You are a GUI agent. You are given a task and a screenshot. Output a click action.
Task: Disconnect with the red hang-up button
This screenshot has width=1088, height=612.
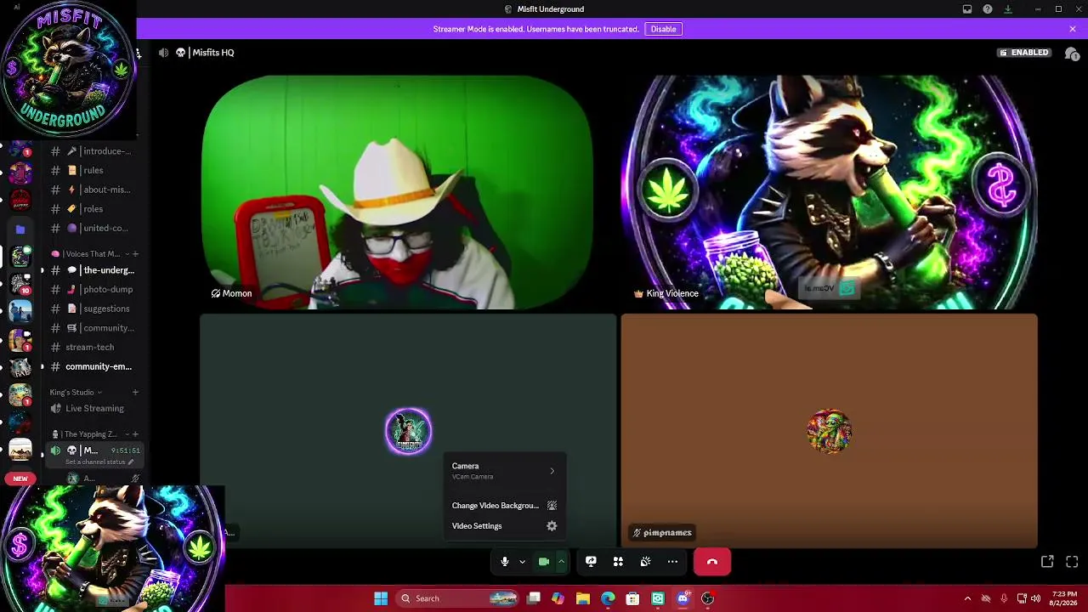coord(712,562)
